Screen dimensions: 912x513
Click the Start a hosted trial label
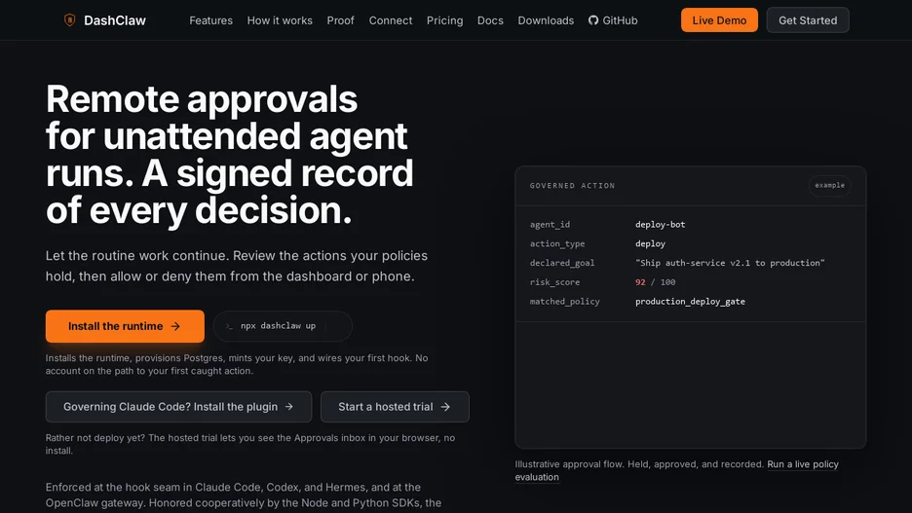click(x=386, y=407)
